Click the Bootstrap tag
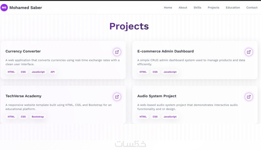261x150 pixels. 38,116
